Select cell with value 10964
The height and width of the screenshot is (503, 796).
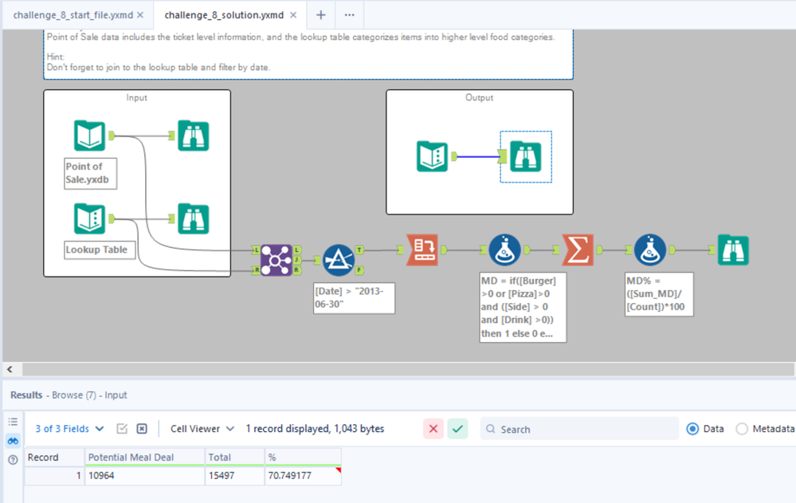[145, 476]
